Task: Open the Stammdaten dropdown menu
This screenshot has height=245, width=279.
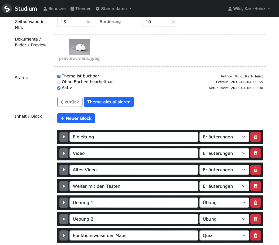Action: click(114, 9)
